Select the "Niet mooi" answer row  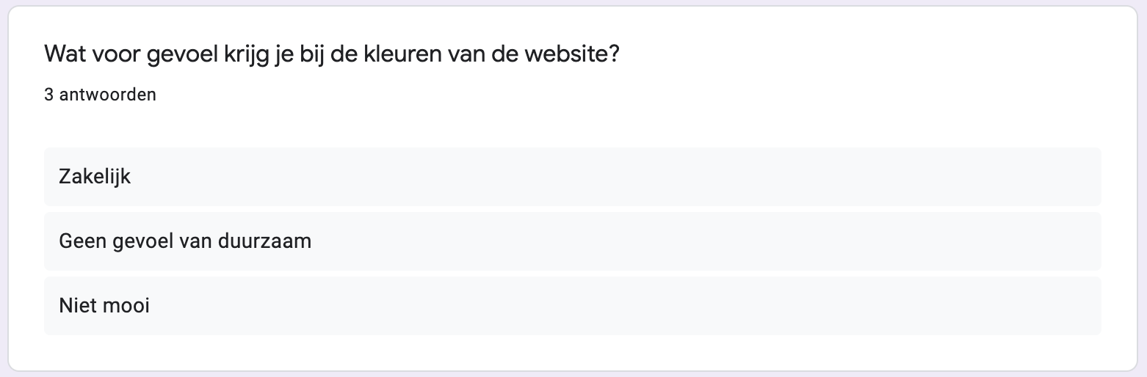tap(572, 306)
